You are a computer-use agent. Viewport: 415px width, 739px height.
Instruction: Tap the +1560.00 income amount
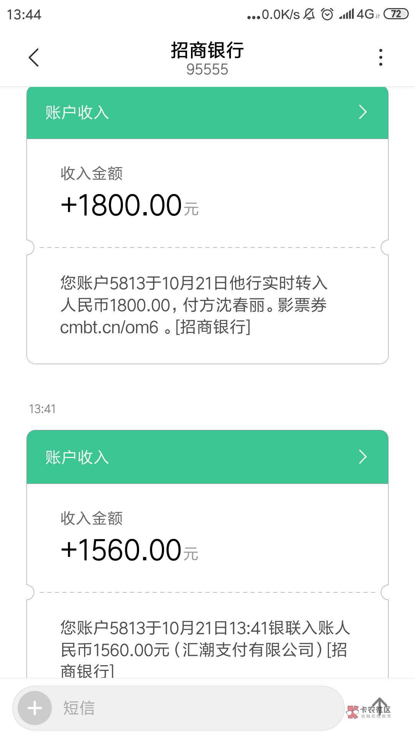point(121,550)
